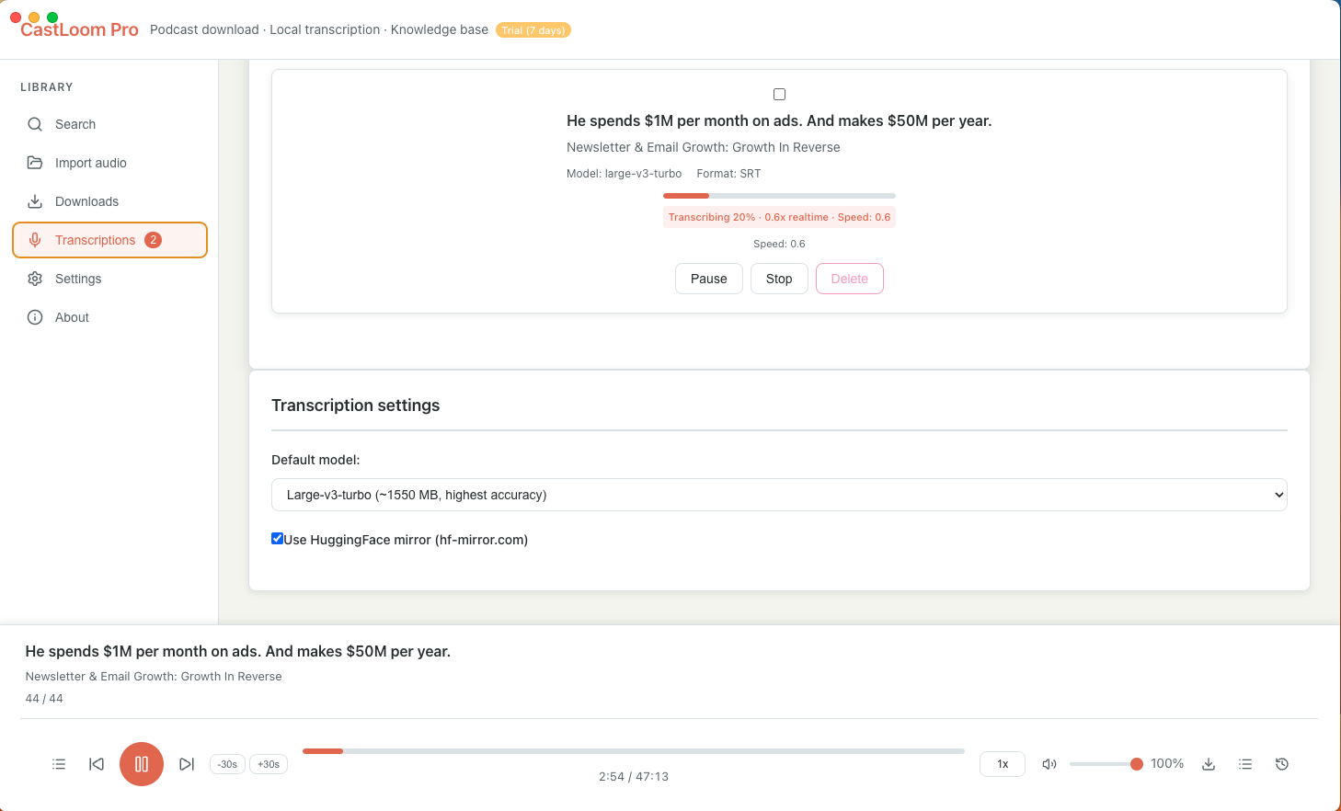This screenshot has height=811, width=1341.
Task: Pause the running transcription job
Action: coord(708,279)
